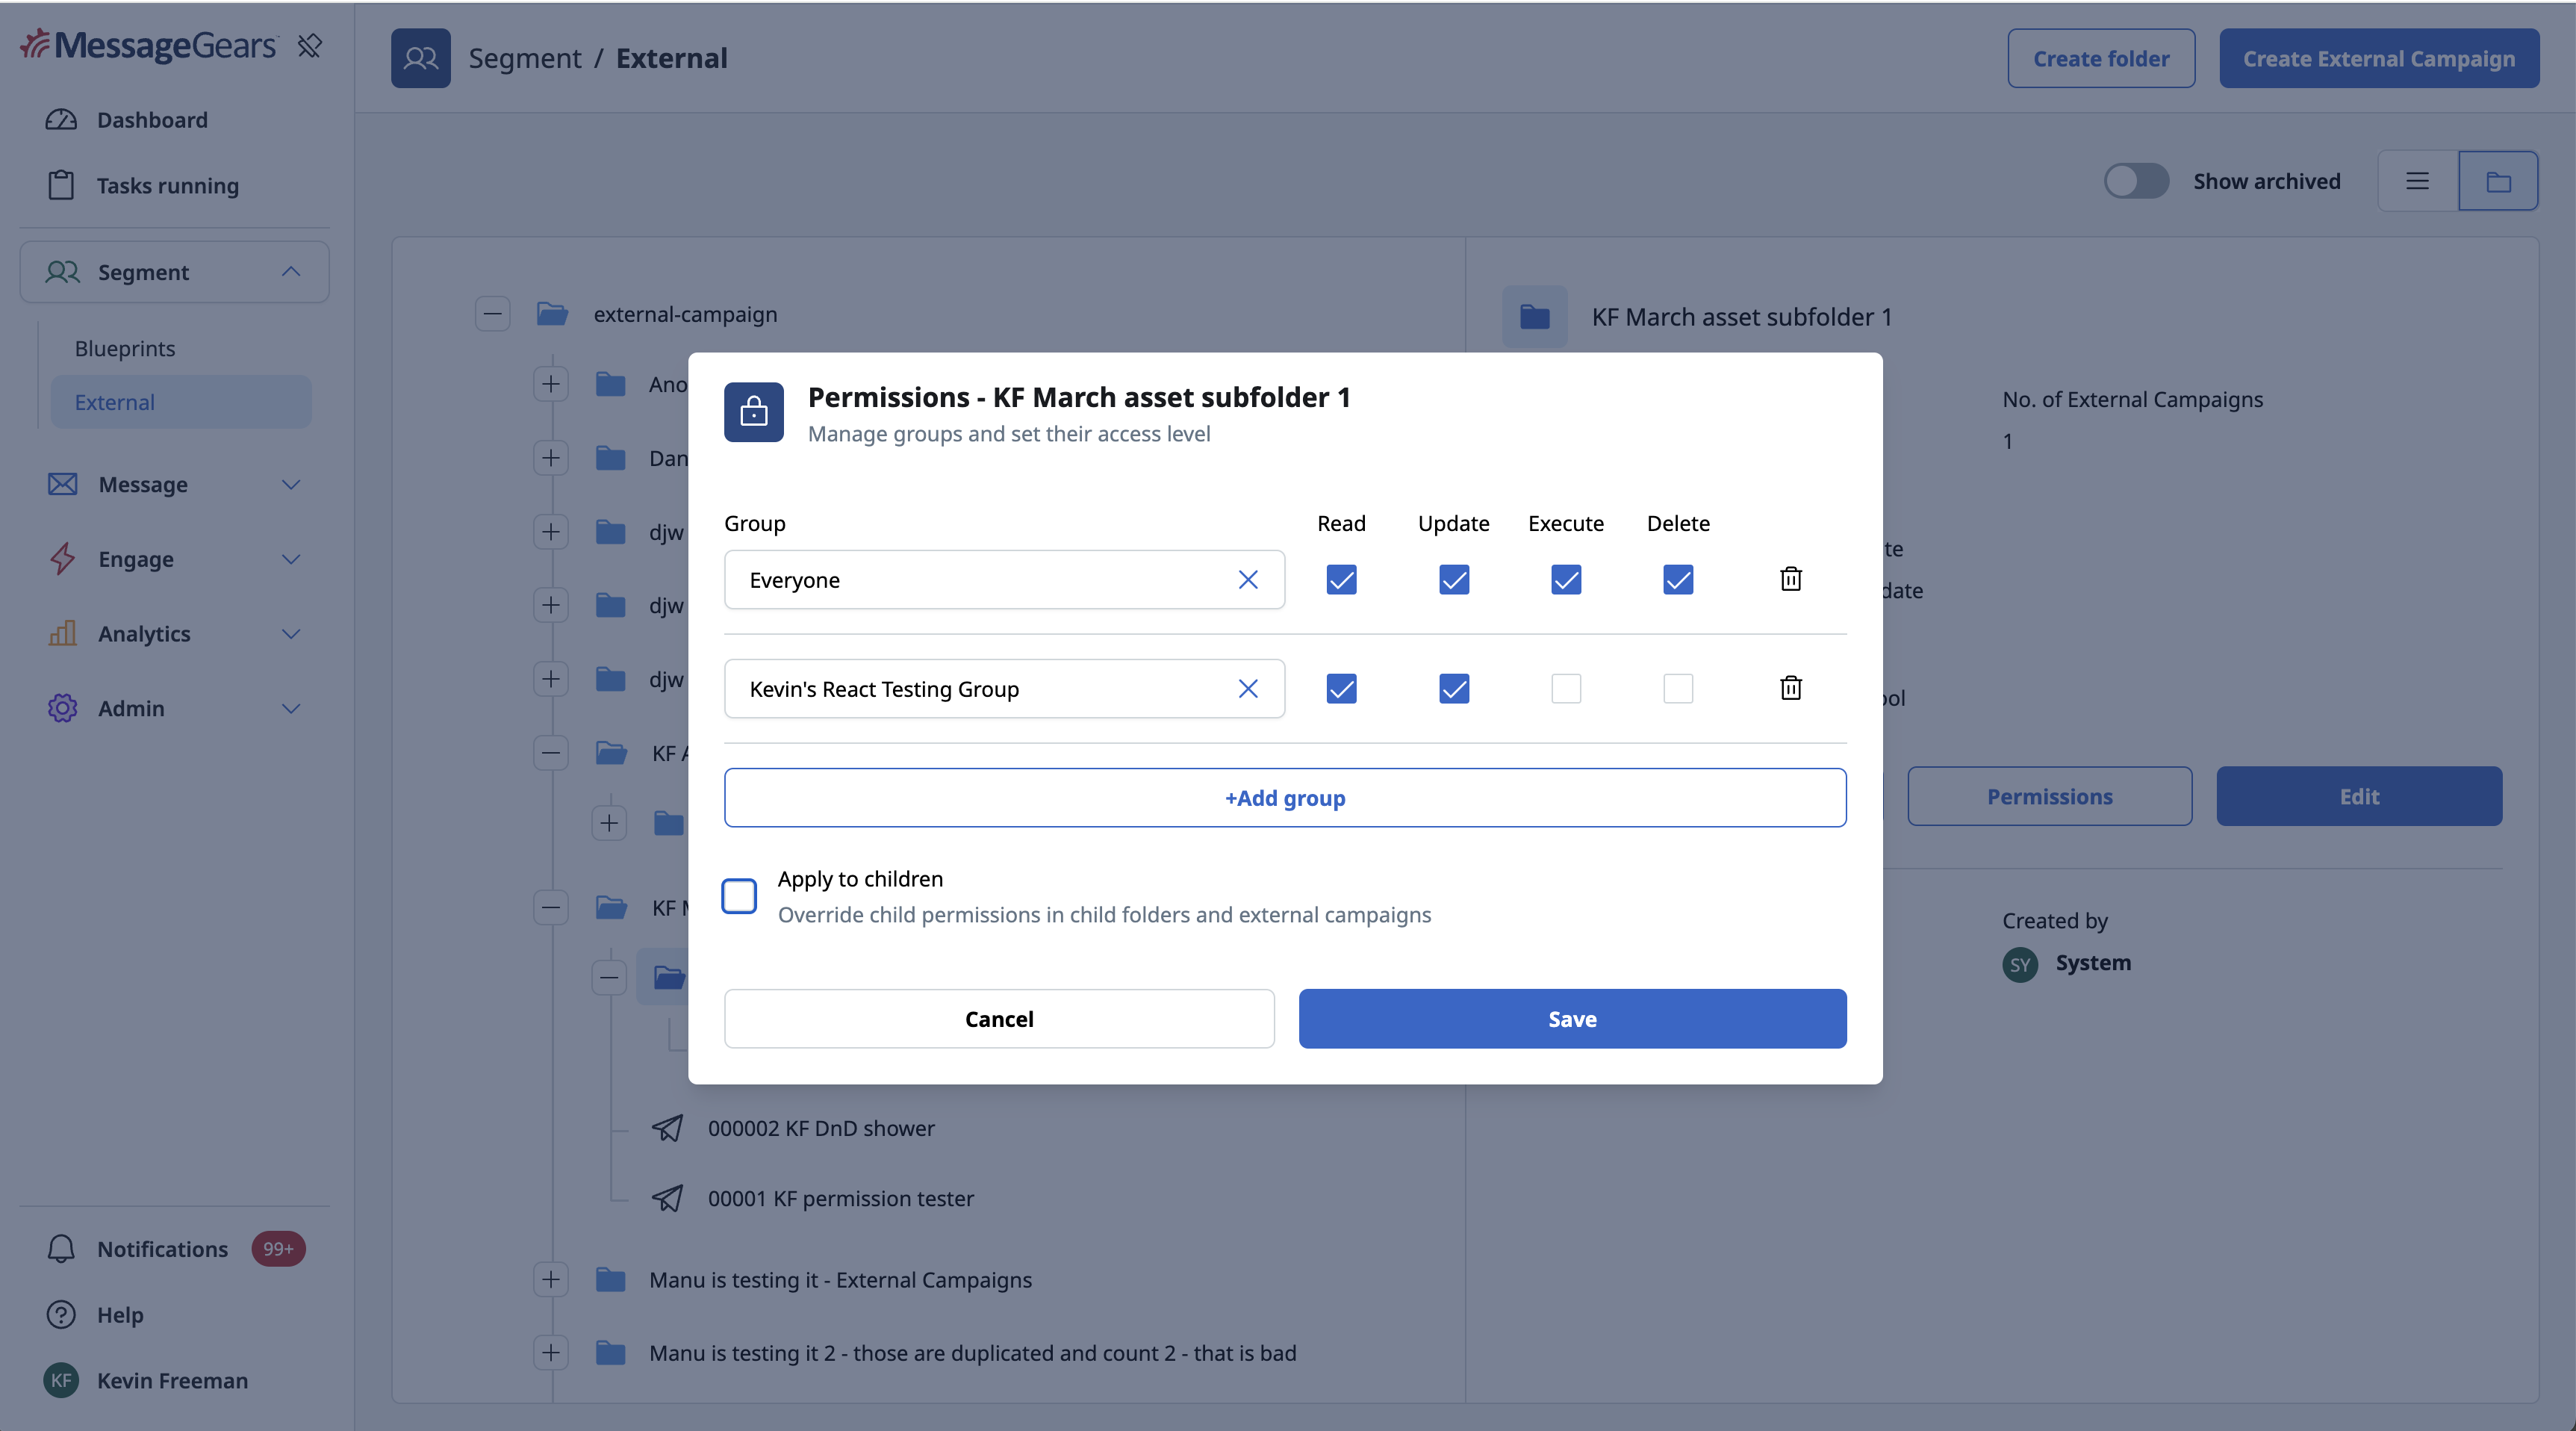This screenshot has width=2576, height=1431.
Task: Expand the Message section in the sidebar
Action: tap(291, 484)
